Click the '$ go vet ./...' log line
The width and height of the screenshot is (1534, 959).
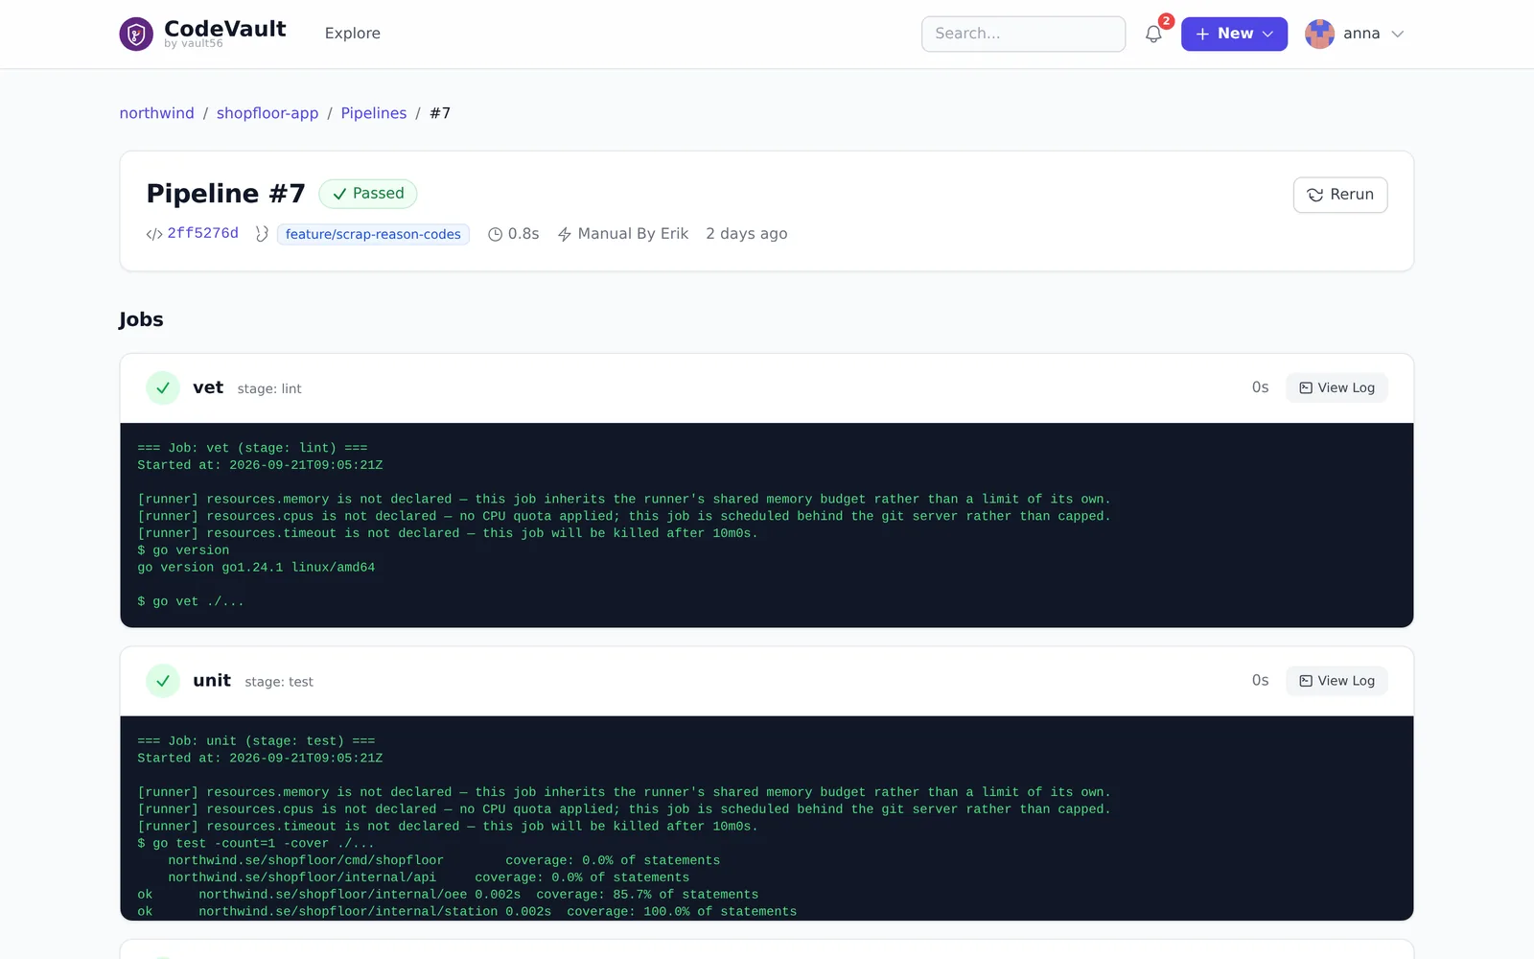coord(191,601)
